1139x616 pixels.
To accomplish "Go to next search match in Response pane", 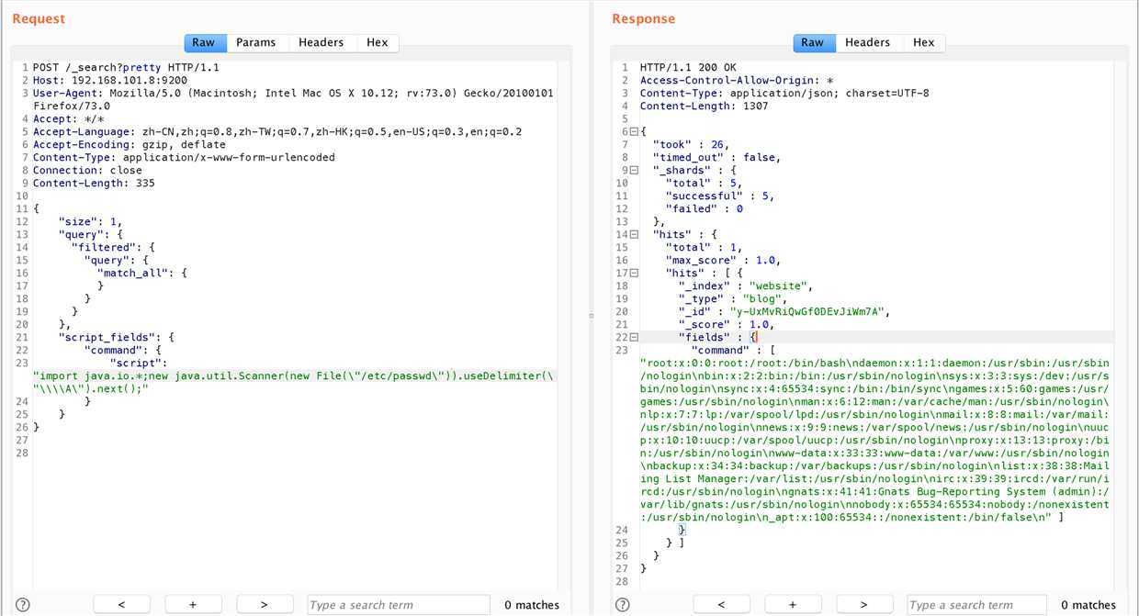I will click(x=864, y=604).
